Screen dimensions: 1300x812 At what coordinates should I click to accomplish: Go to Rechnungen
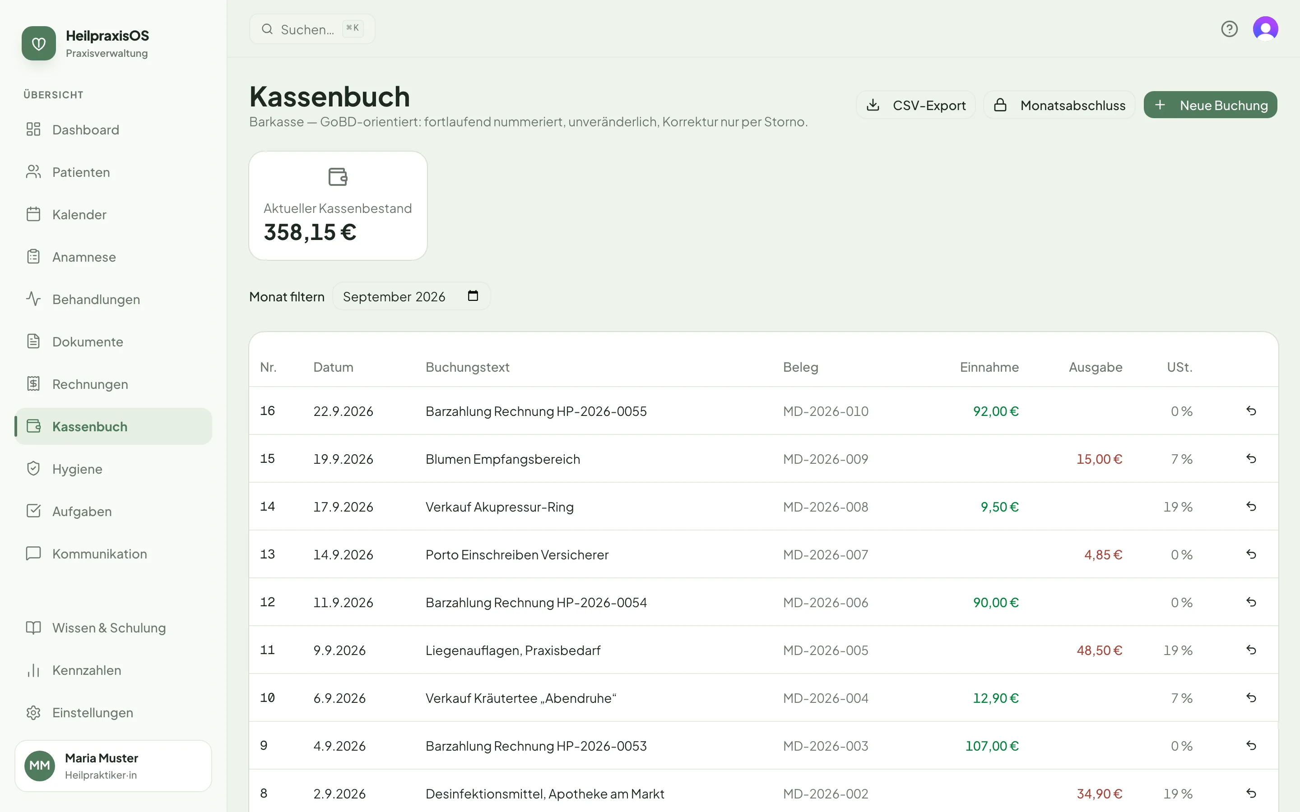click(113, 384)
